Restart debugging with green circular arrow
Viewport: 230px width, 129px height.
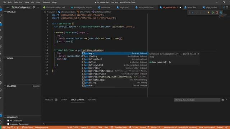click(213, 13)
